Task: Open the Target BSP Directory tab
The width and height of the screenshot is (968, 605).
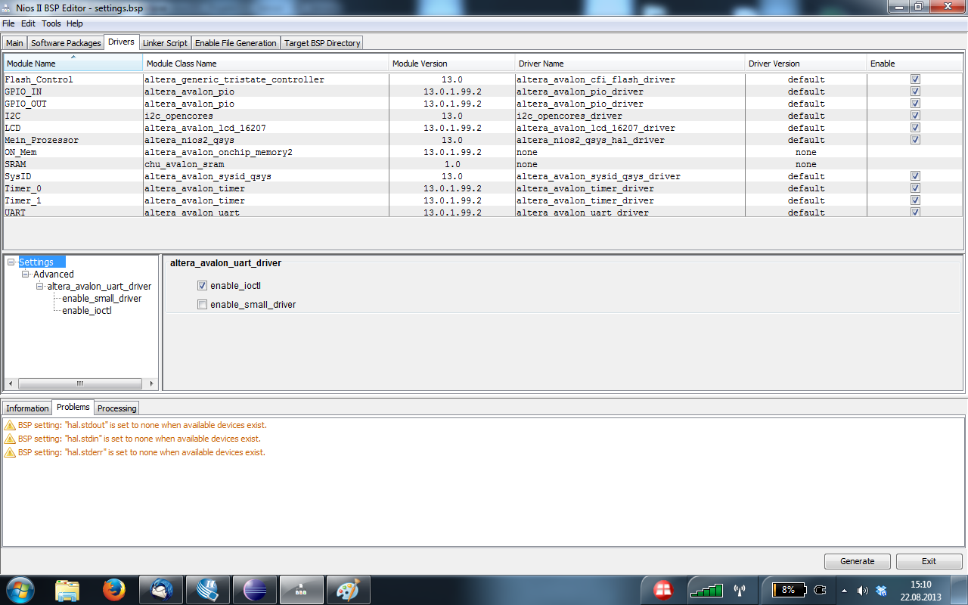Action: 322,43
